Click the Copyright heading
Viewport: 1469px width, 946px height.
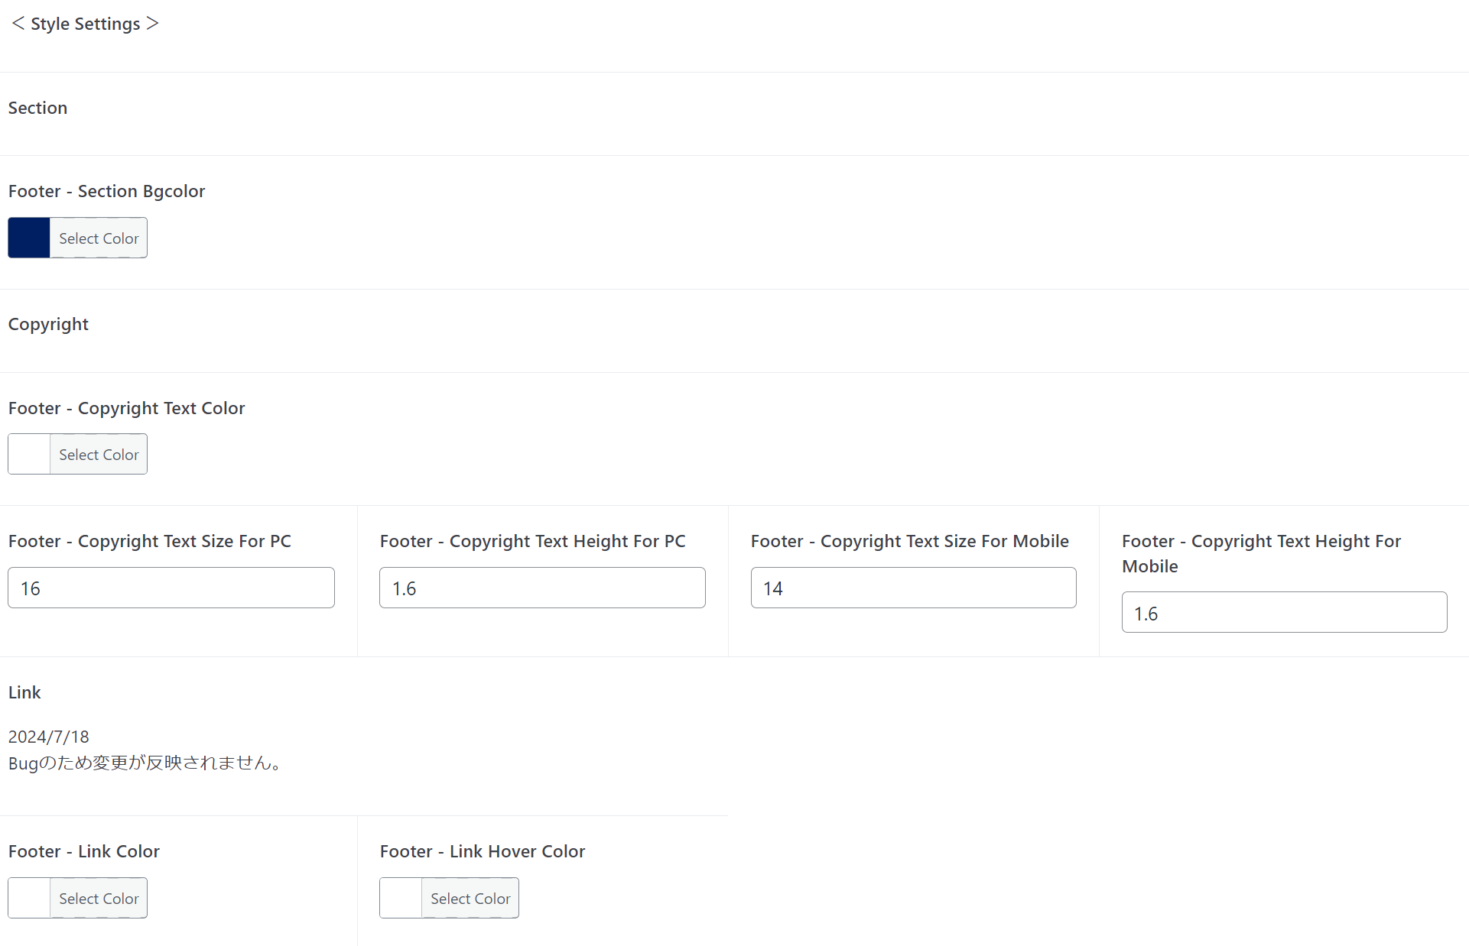48,325
